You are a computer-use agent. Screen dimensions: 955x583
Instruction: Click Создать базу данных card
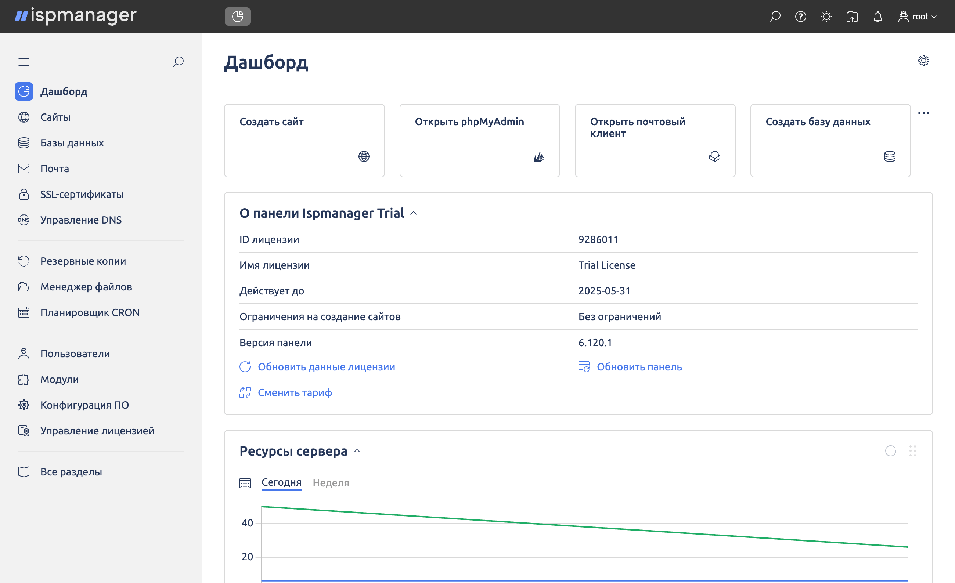click(830, 141)
